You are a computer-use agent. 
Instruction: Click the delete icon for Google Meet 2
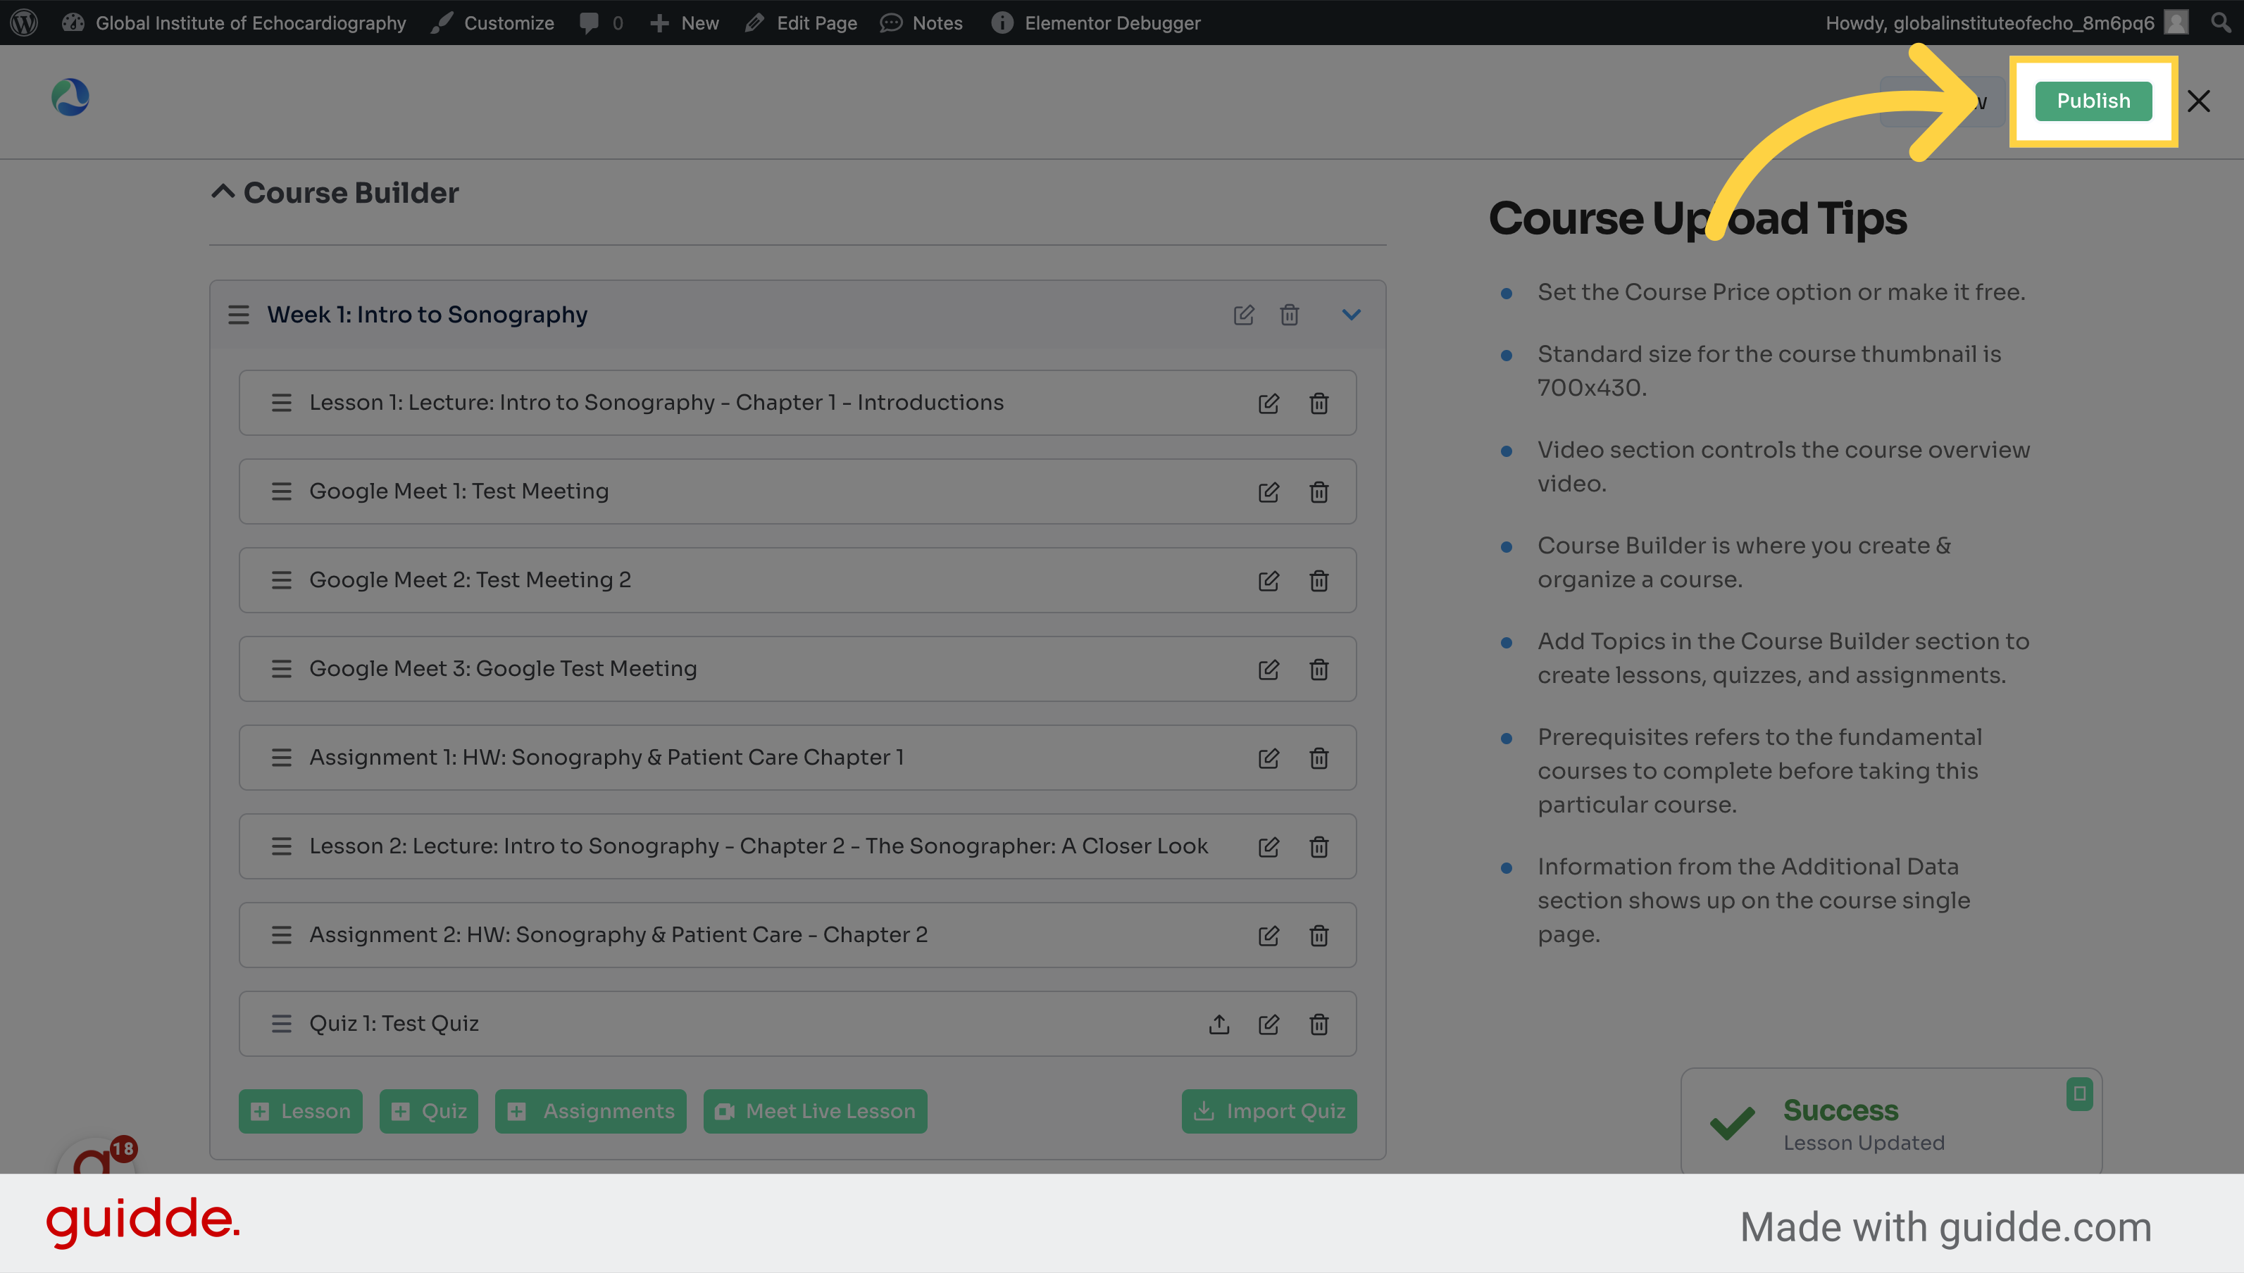click(1319, 579)
